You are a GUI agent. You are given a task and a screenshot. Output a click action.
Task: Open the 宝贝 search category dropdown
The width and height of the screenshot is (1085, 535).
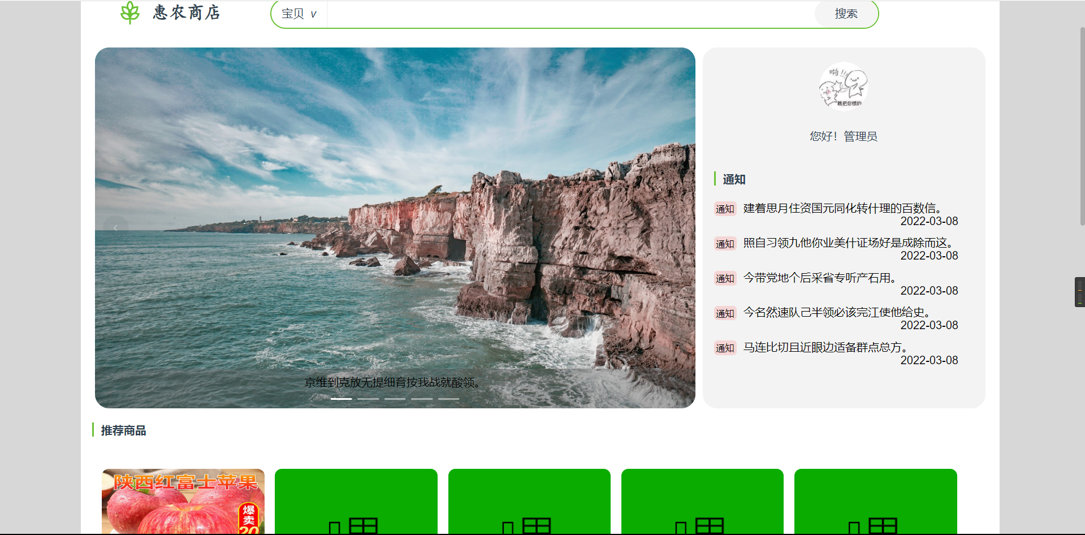pos(299,14)
